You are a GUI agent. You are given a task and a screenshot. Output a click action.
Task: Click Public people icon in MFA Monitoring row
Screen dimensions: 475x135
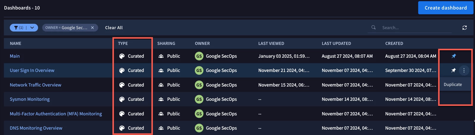click(x=161, y=114)
